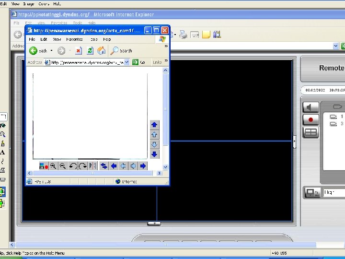
Task: Open File menu in penawarsenai window
Action: 32,39
